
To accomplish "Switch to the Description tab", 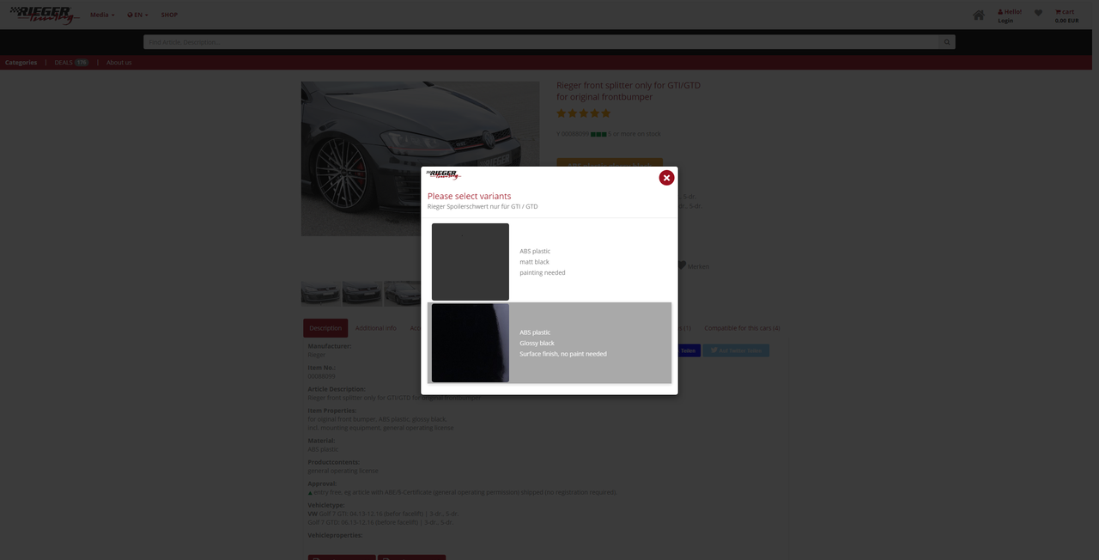I will pos(325,328).
